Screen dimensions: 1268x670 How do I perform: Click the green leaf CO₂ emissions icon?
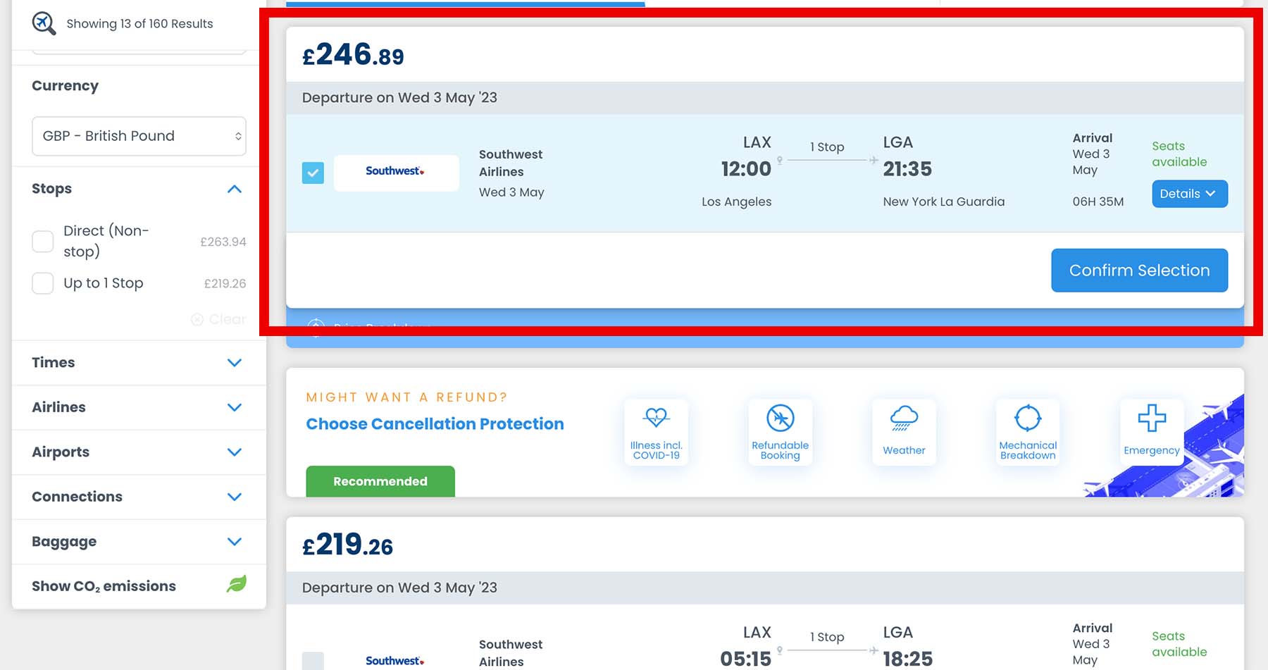coord(236,584)
